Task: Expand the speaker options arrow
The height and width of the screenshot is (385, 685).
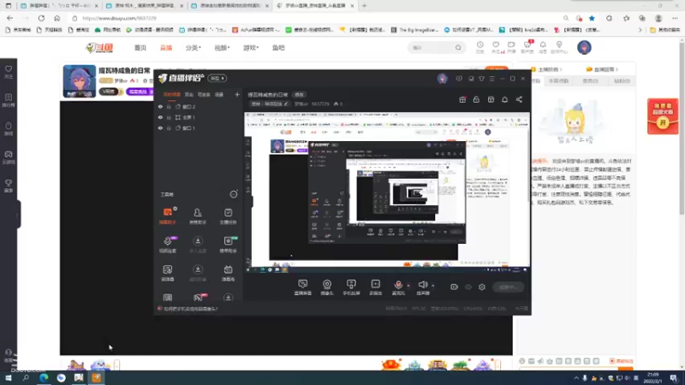Action: coord(433,286)
